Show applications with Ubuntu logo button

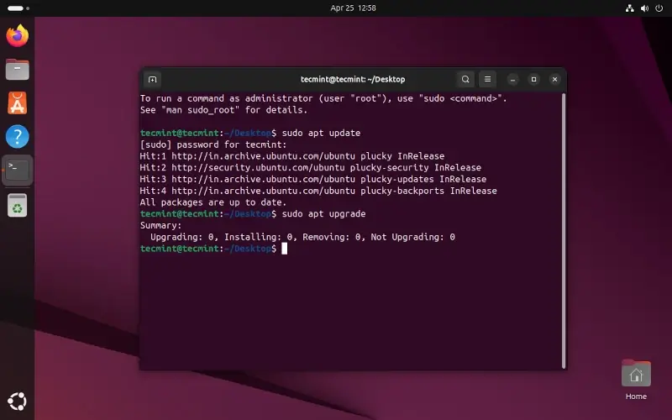(x=17, y=402)
